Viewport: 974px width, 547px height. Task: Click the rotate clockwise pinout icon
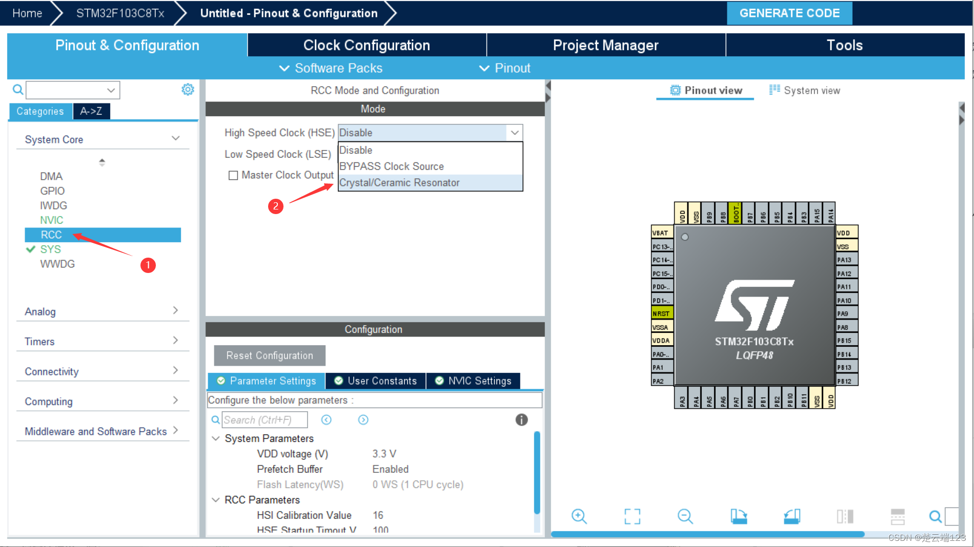pyautogui.click(x=739, y=516)
